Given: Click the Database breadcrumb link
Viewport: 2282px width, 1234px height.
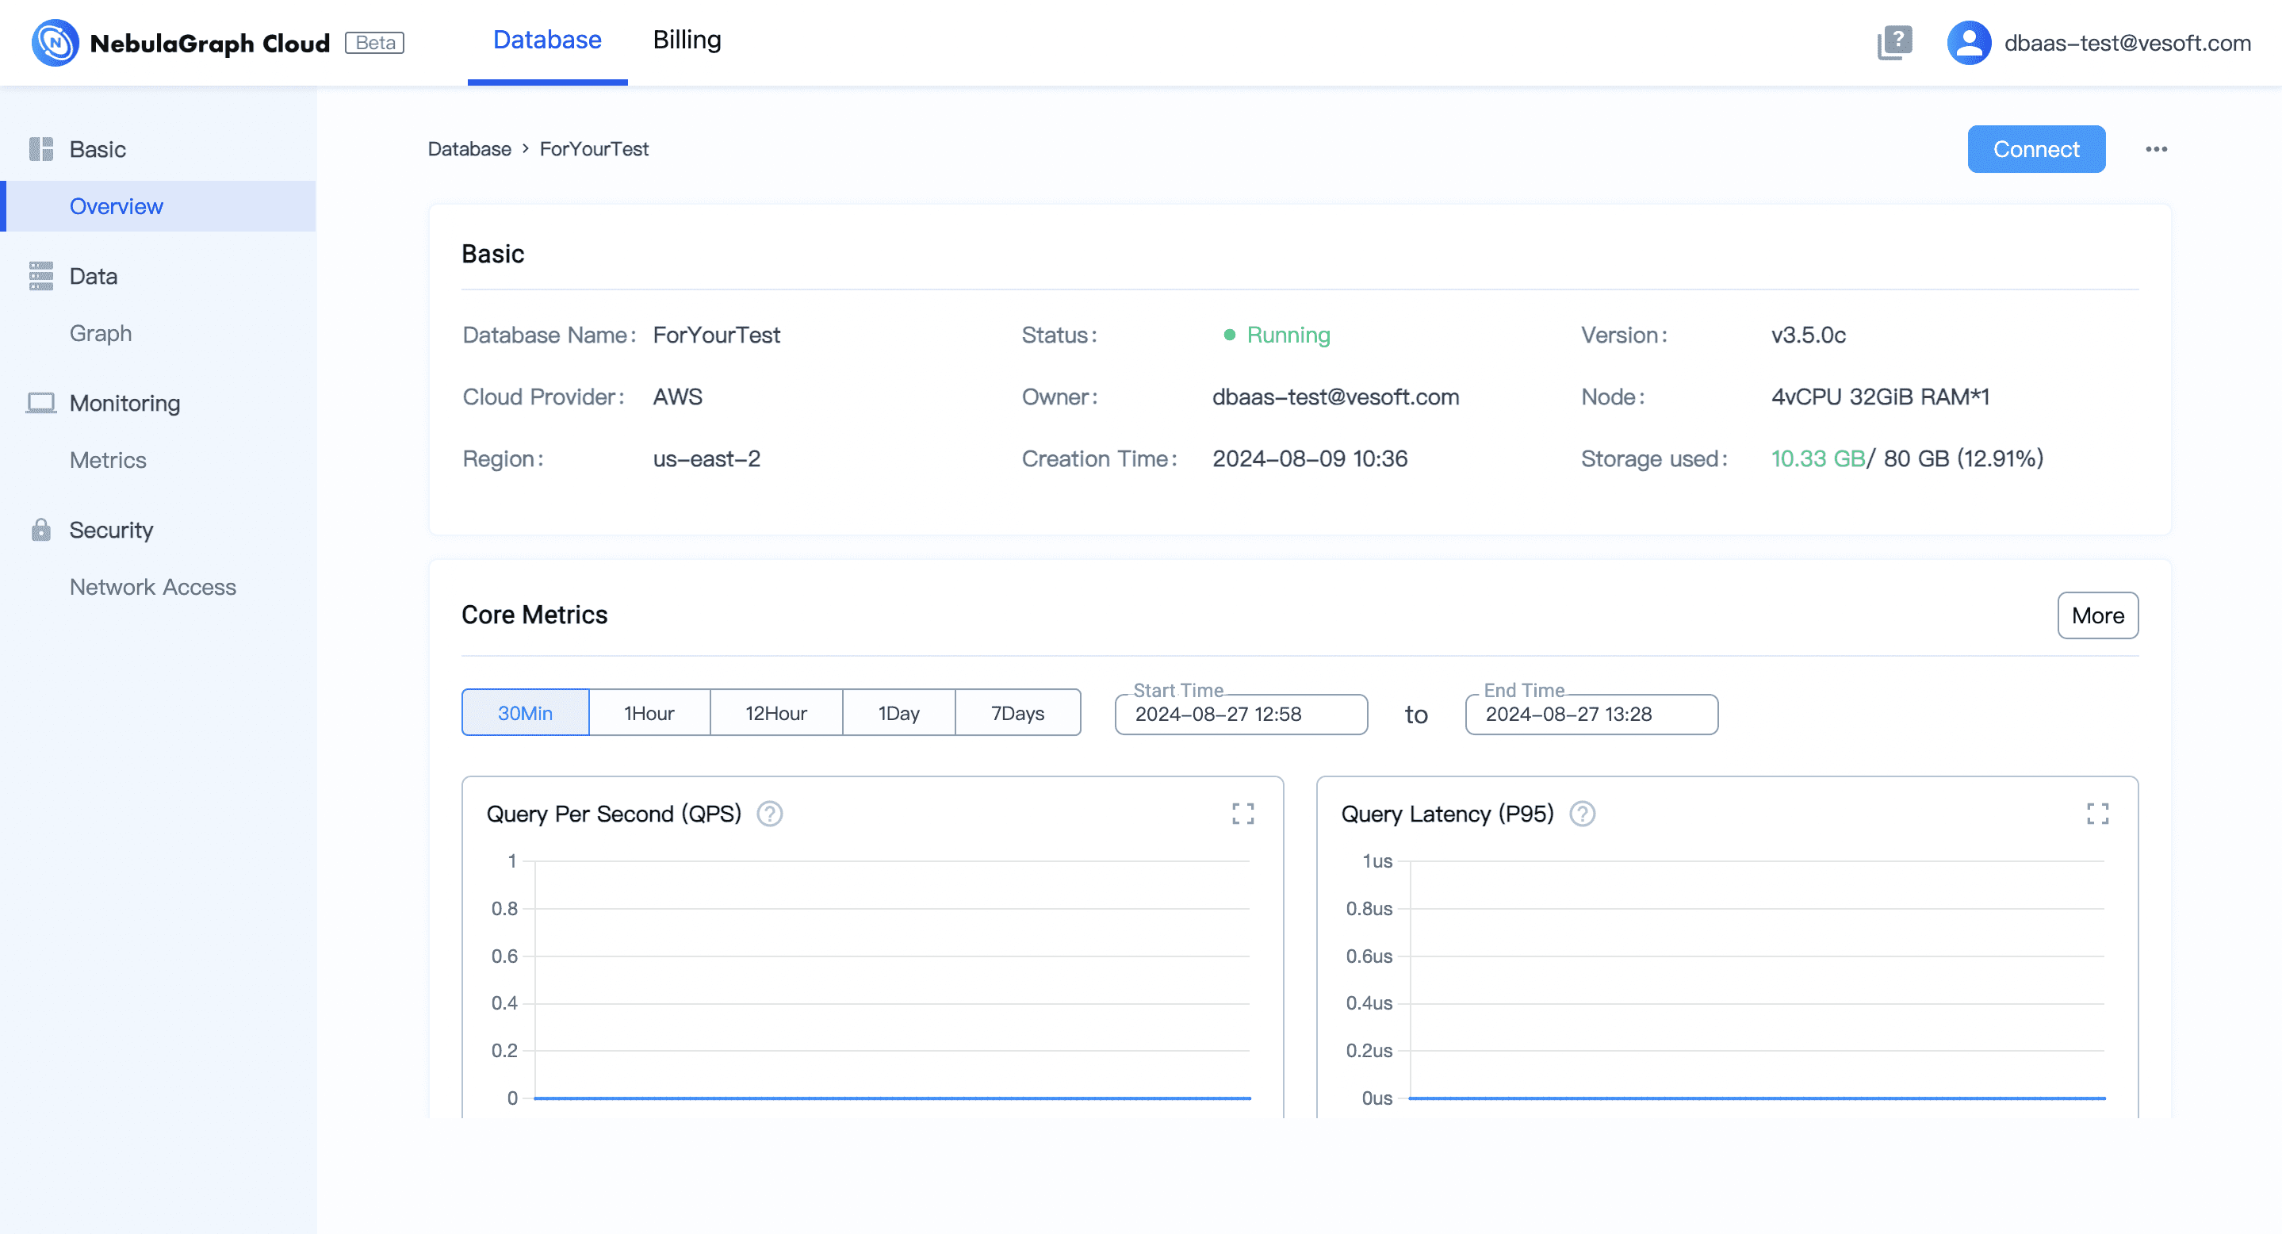Looking at the screenshot, I should coord(469,149).
